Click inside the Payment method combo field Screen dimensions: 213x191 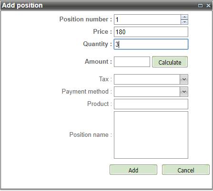(x=147, y=92)
